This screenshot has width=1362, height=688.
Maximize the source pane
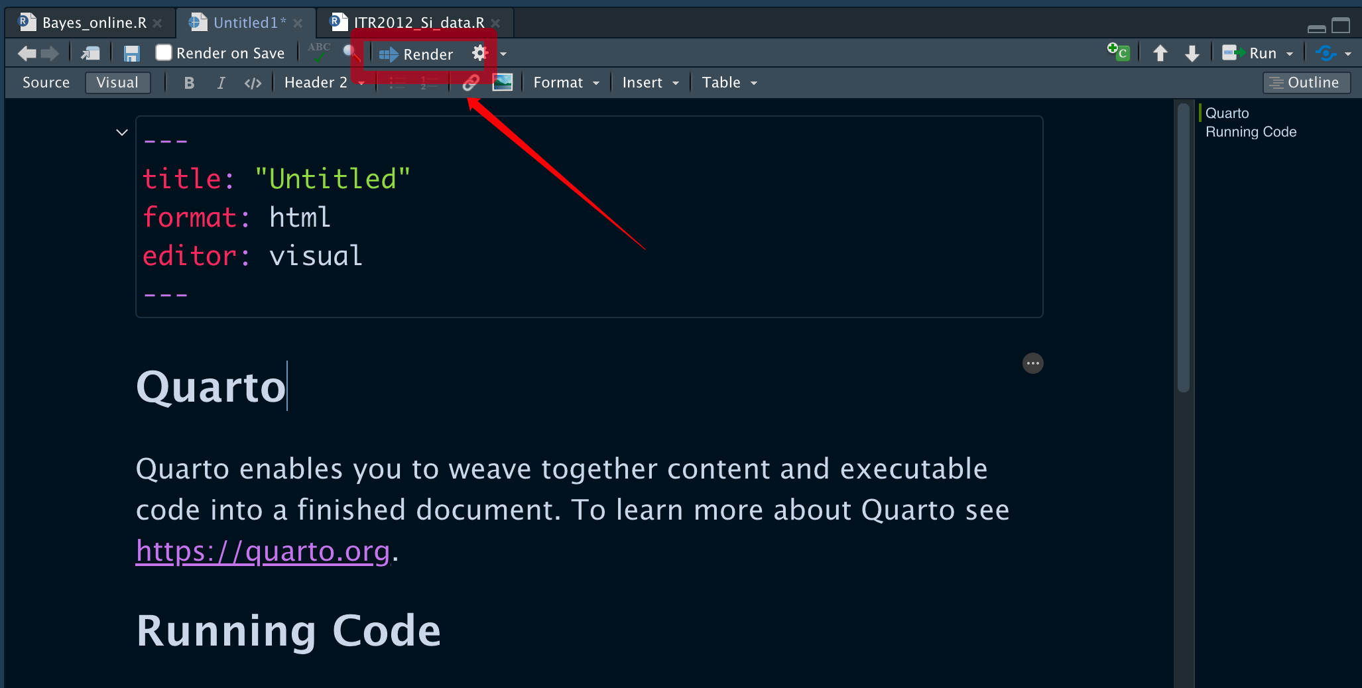[x=1341, y=25]
